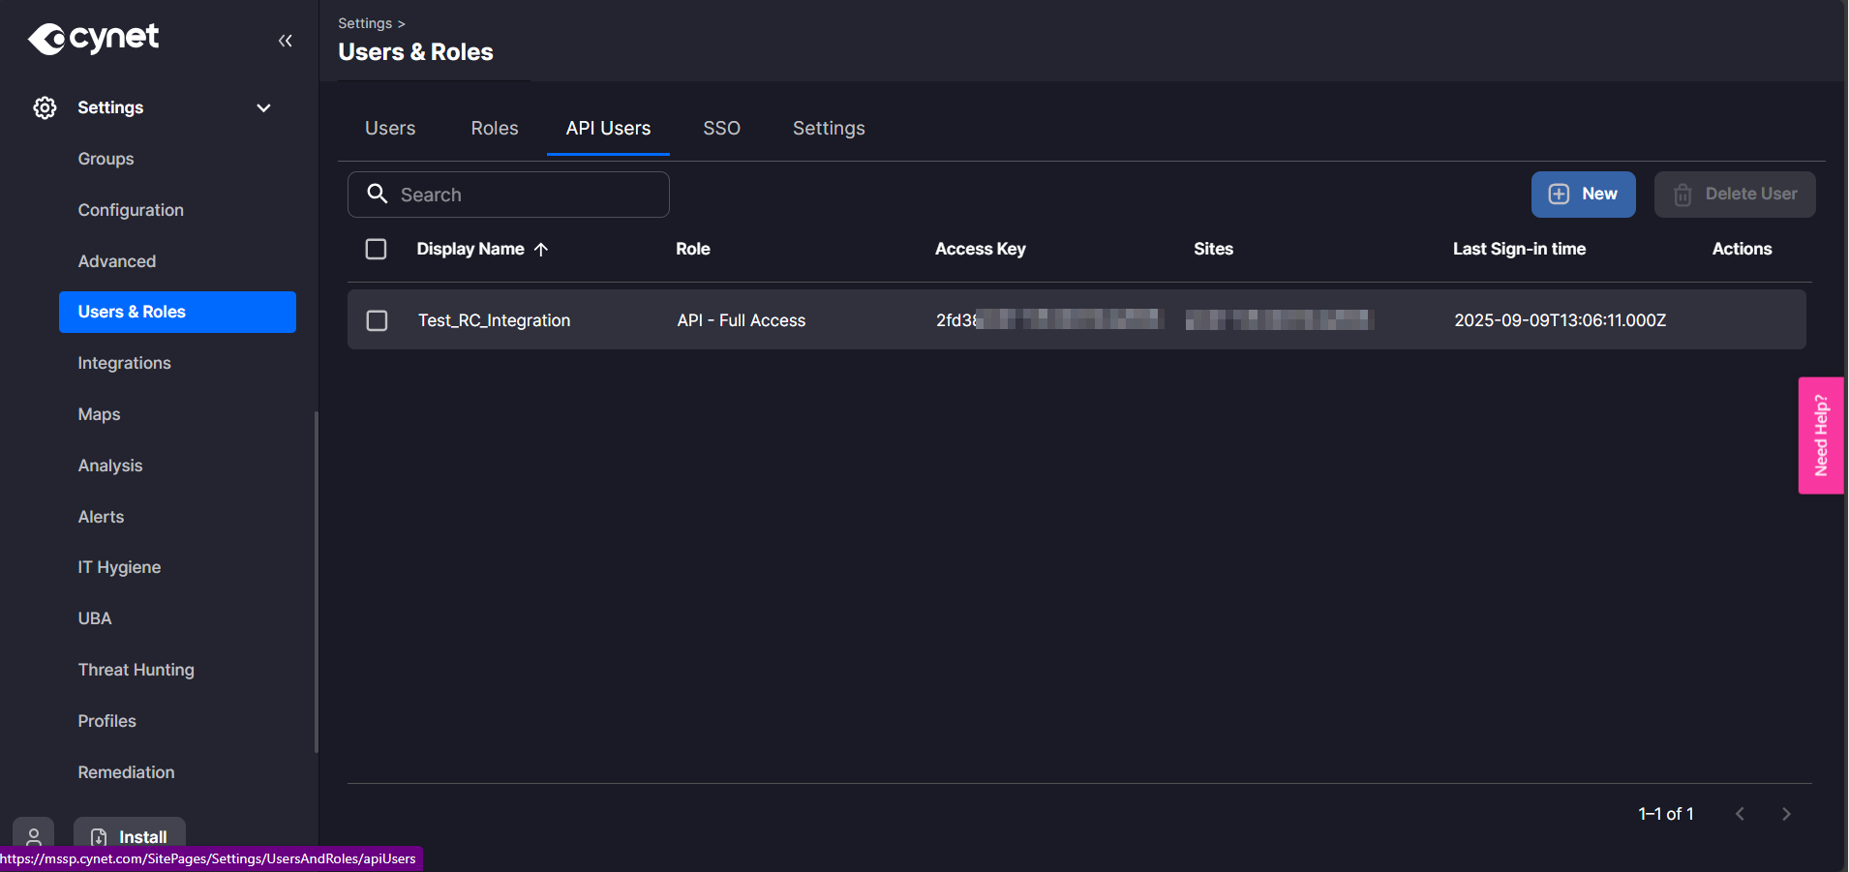Click the Delete User button

click(x=1734, y=195)
